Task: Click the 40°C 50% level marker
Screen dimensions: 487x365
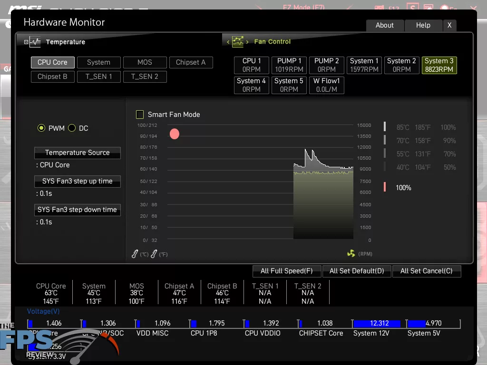Action: [385, 167]
